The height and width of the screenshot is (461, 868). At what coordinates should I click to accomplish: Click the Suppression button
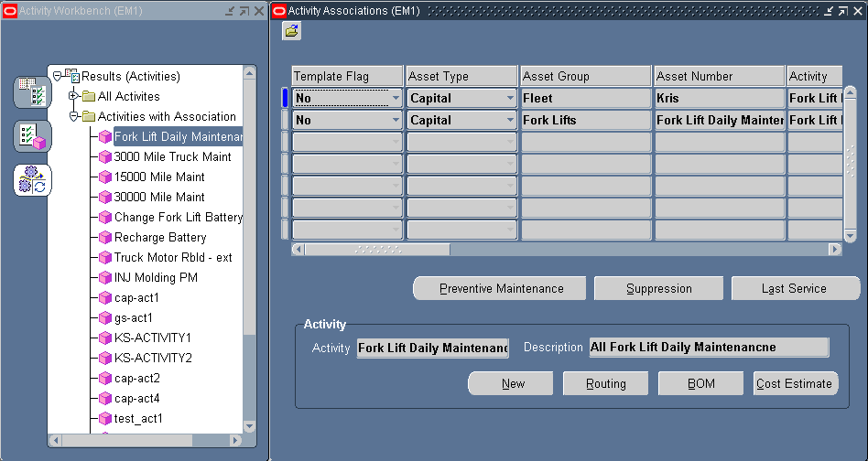(x=658, y=288)
